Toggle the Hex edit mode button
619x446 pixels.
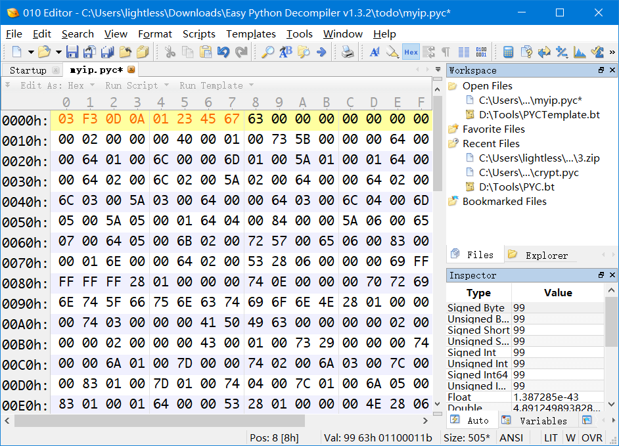click(411, 52)
